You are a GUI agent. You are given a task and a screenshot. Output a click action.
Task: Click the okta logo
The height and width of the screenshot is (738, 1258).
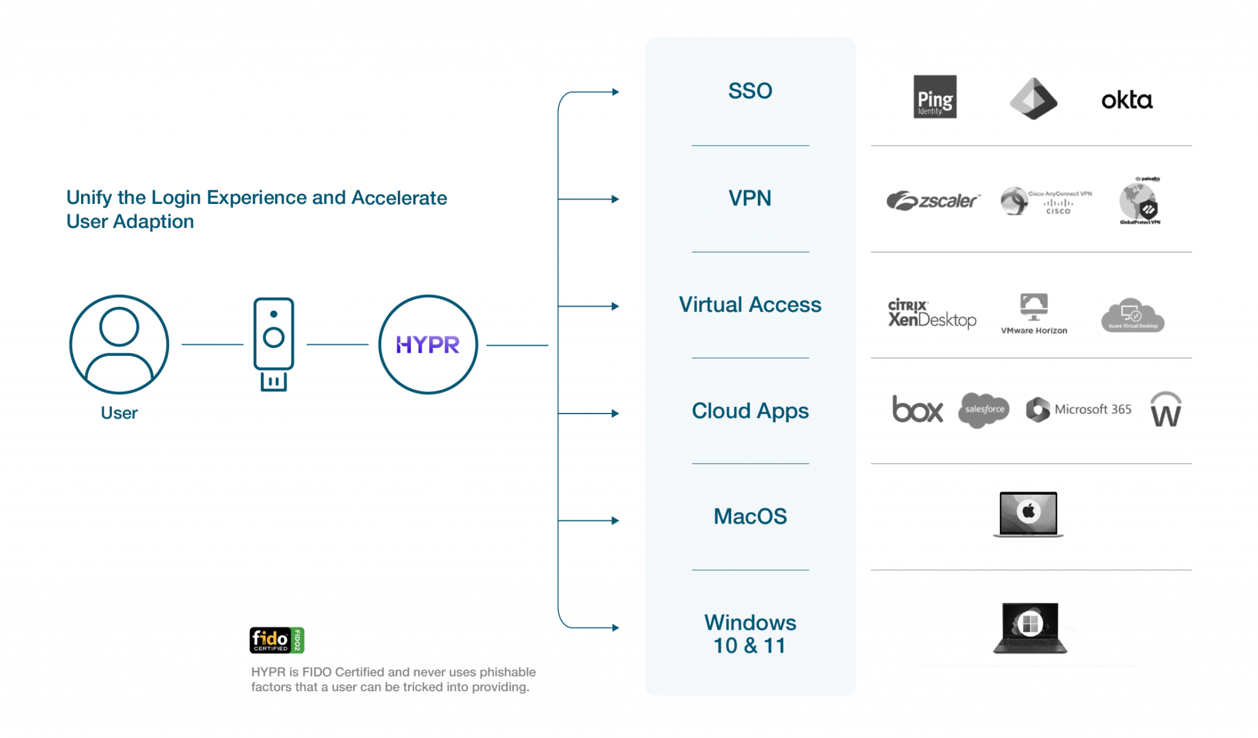[x=1127, y=100]
